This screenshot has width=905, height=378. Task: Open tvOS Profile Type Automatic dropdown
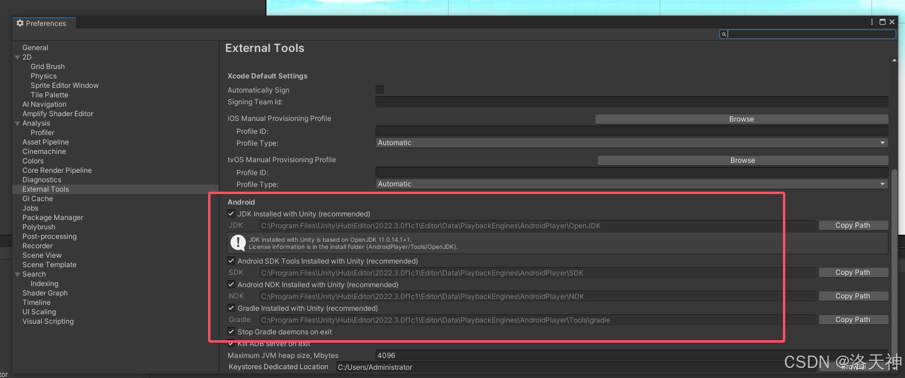coord(631,184)
